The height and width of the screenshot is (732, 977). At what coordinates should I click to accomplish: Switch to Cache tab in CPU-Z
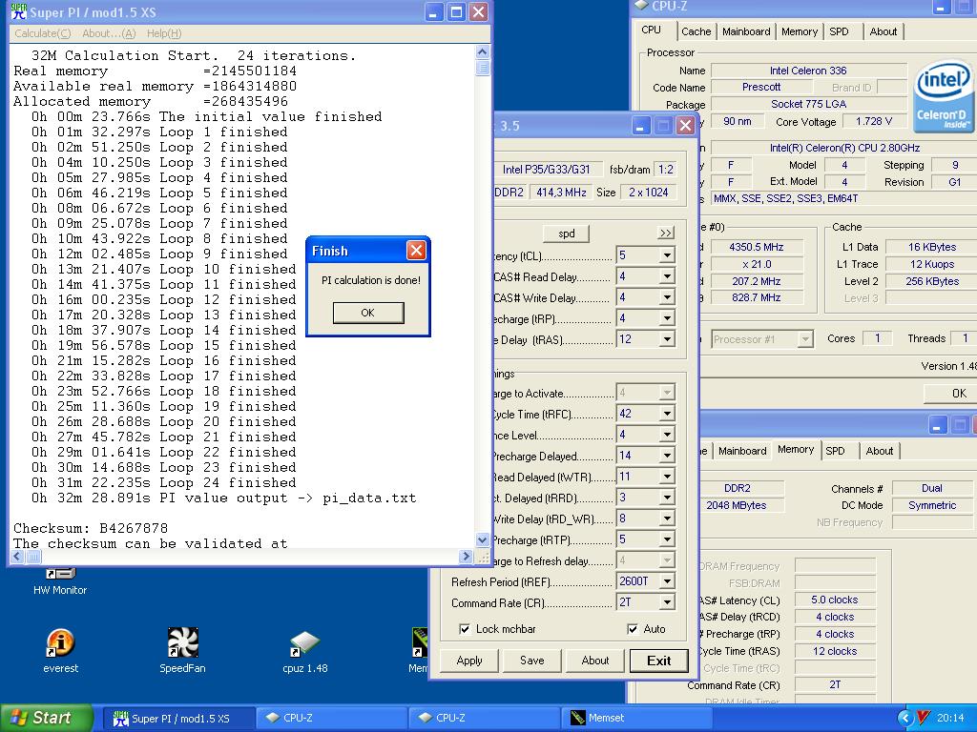click(x=696, y=31)
